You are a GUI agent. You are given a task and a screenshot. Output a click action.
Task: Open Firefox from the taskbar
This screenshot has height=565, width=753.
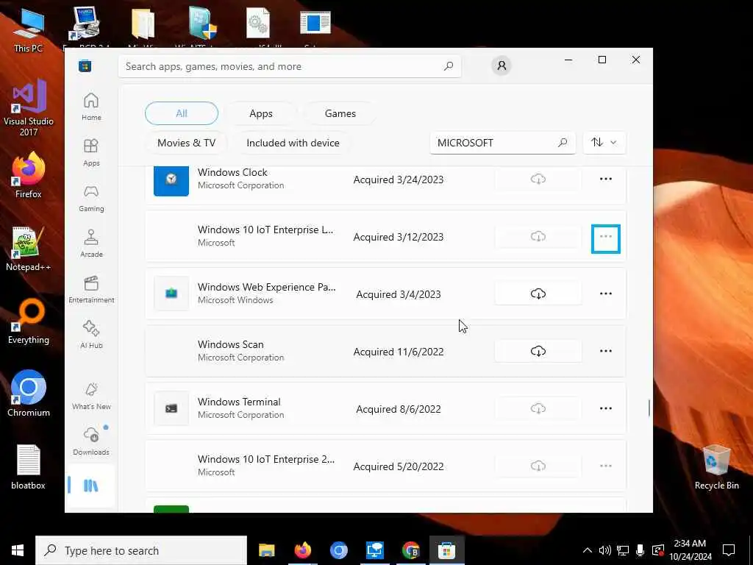(x=302, y=550)
